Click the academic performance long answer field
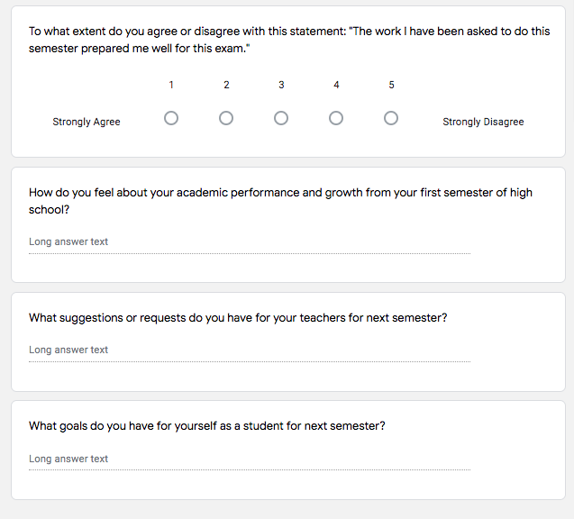Screen dimensions: 574x519 pos(250,242)
